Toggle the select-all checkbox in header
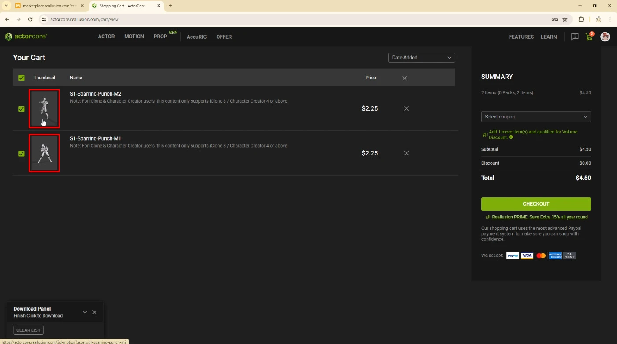Viewport: 617px width, 344px height. (22, 78)
